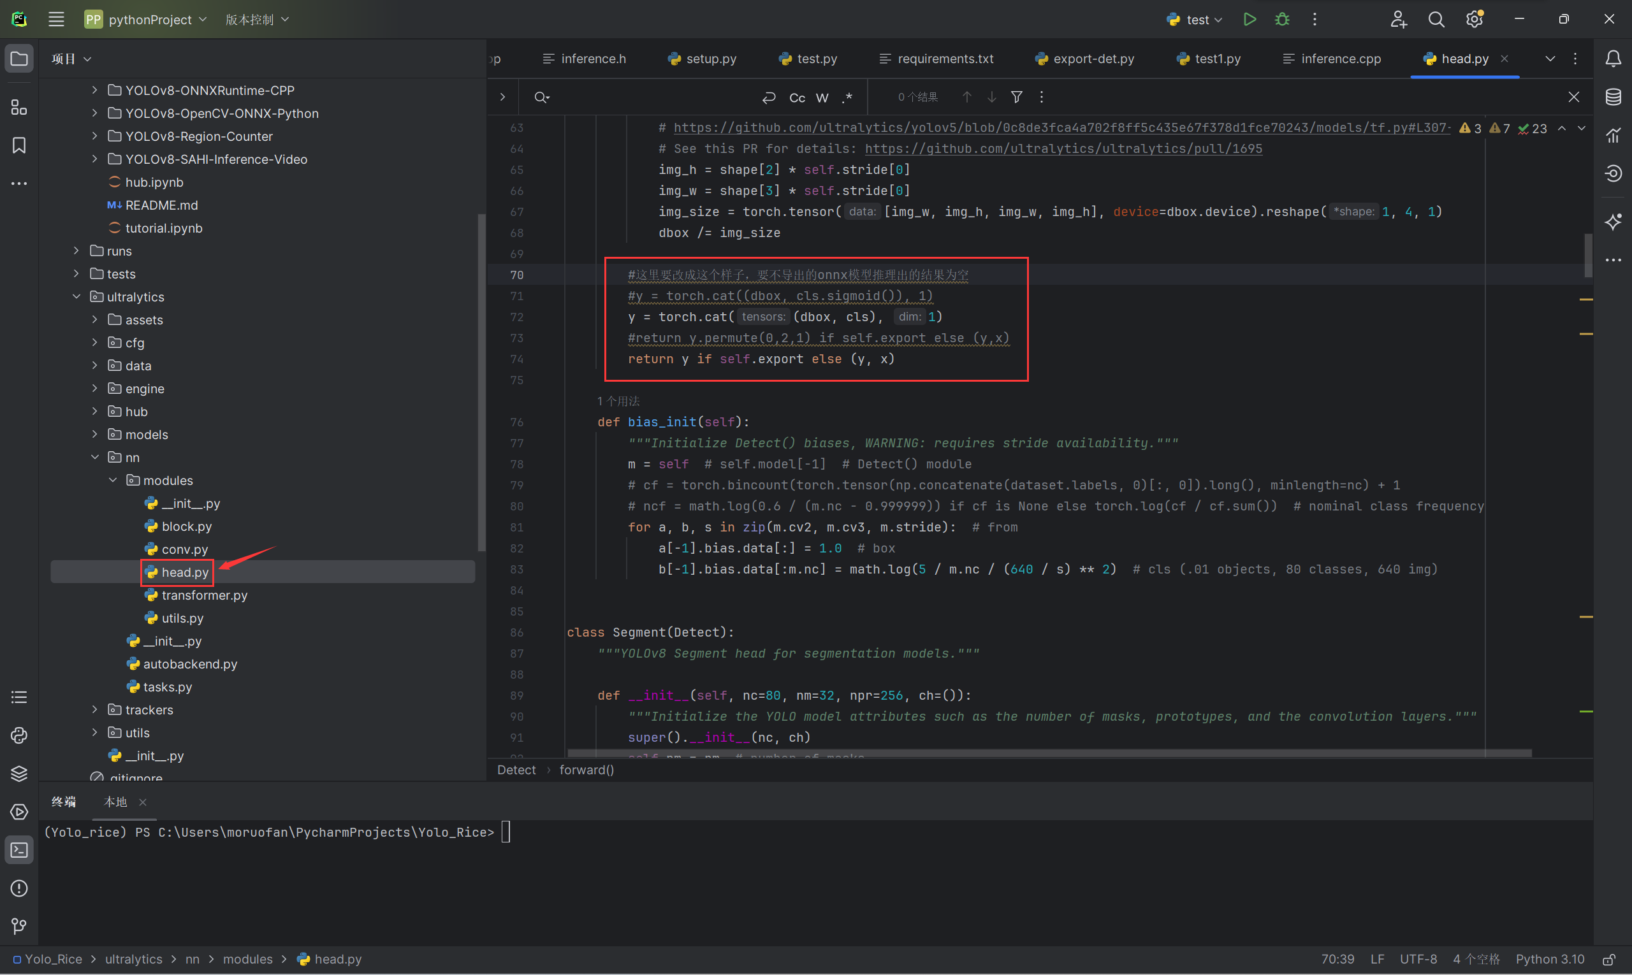Viewport: 1632px width, 975px height.
Task: Open the Bookmarks tool window
Action: click(19, 145)
